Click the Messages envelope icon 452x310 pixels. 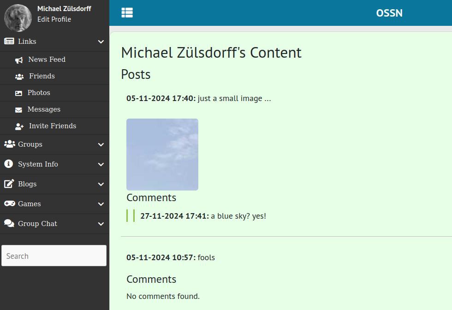point(18,110)
